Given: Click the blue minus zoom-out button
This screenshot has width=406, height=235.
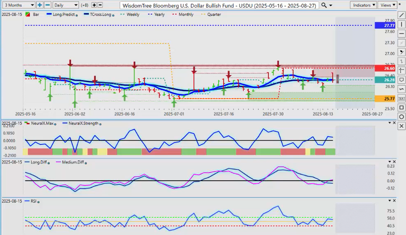Looking at the screenshot, I should pos(47,5).
